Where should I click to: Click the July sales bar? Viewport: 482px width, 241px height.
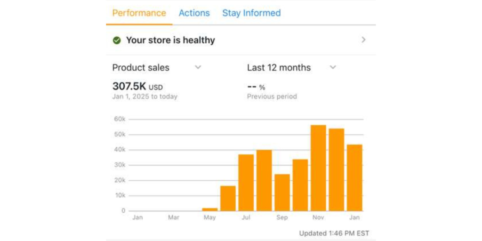[x=246, y=183]
